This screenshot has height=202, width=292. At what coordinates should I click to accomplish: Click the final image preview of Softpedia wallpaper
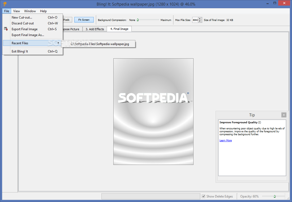pyautogui.click(x=153, y=112)
